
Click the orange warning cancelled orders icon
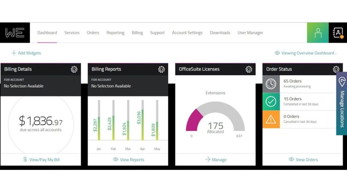click(x=271, y=119)
